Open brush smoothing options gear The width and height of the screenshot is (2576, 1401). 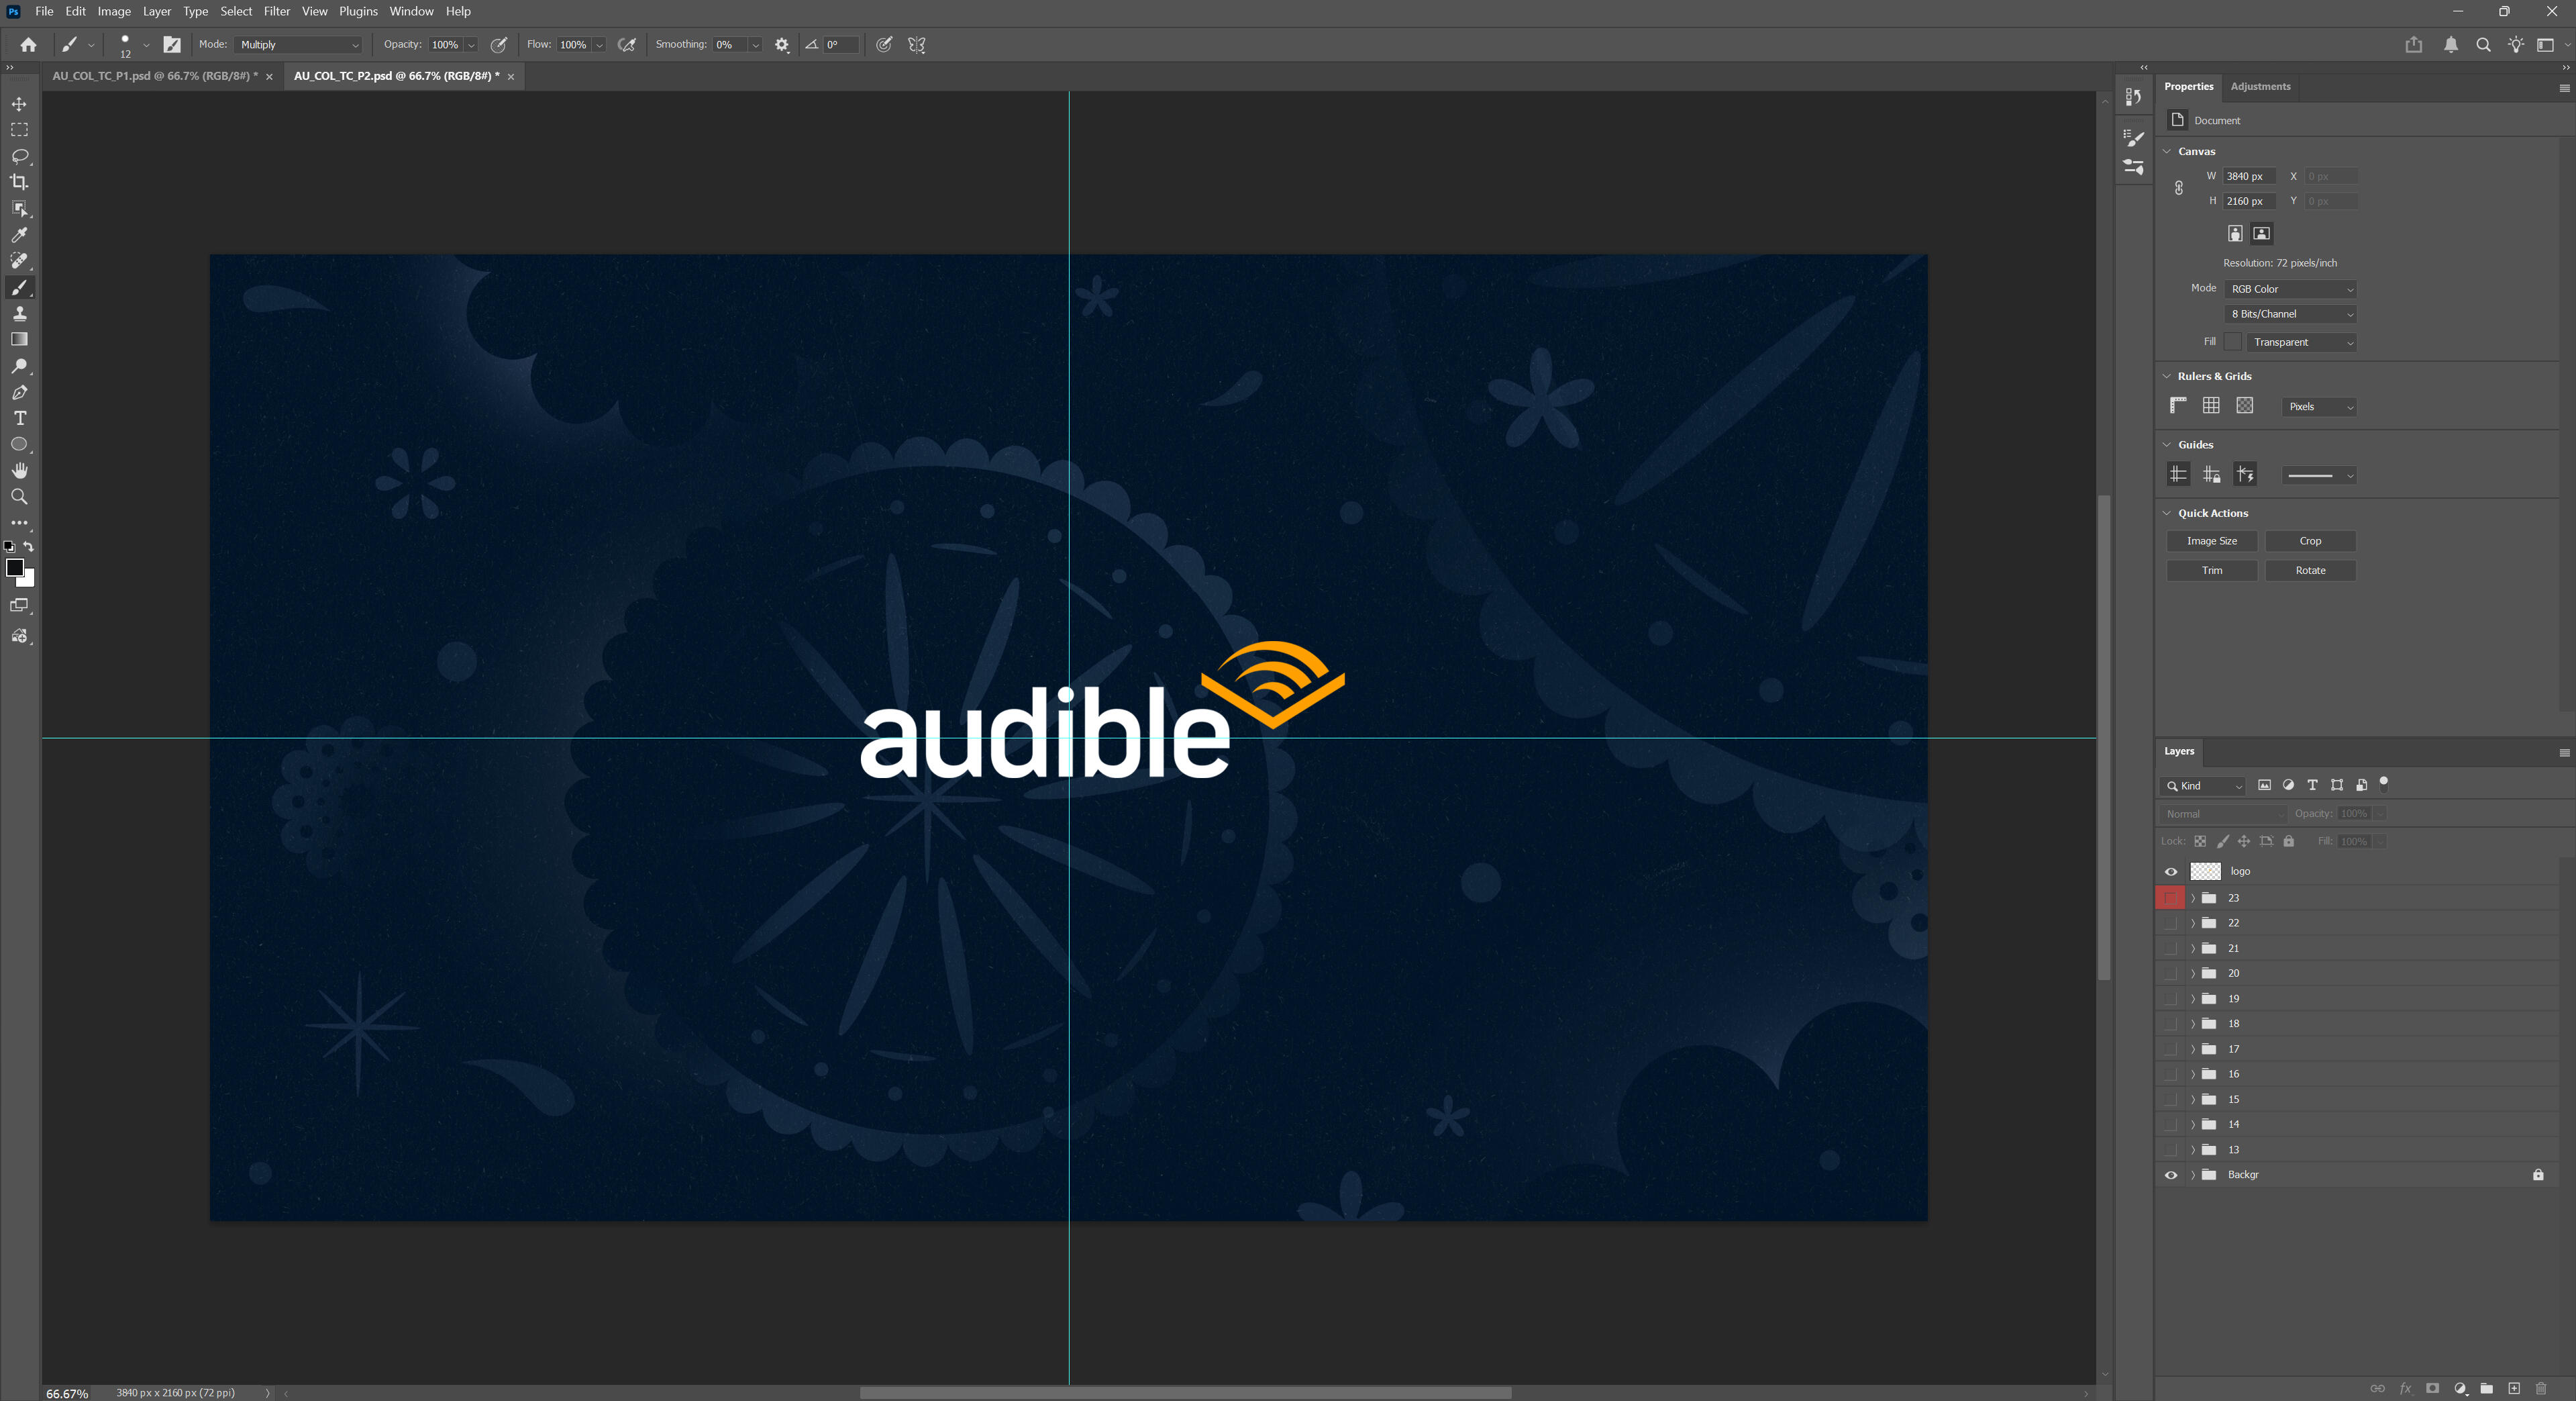click(782, 45)
